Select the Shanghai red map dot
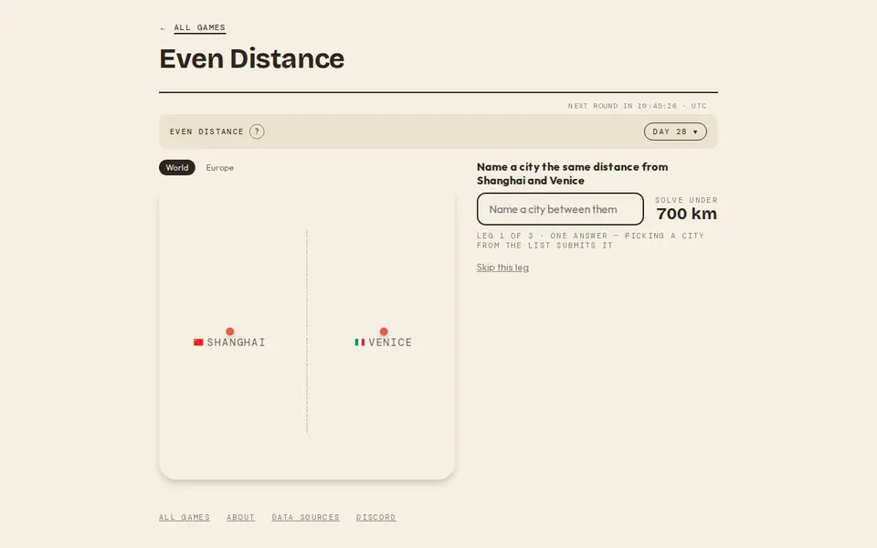 coord(230,332)
